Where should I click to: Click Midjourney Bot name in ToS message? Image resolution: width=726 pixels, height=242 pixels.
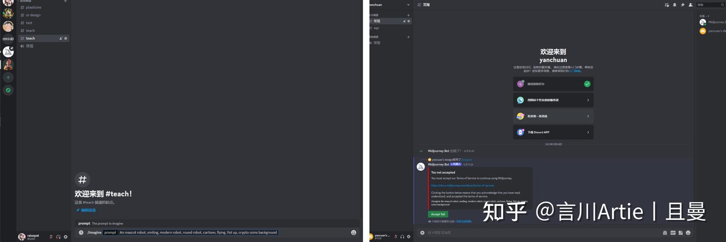(x=438, y=164)
